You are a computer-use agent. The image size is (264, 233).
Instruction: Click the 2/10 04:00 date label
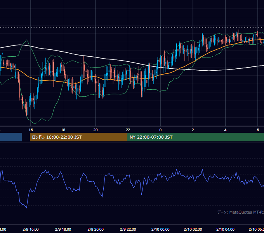225,229
